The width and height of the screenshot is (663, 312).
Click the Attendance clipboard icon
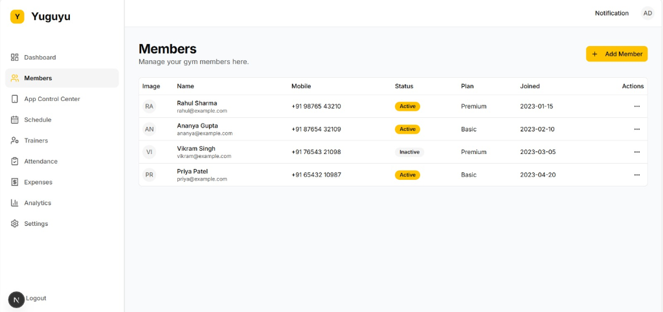tap(15, 161)
